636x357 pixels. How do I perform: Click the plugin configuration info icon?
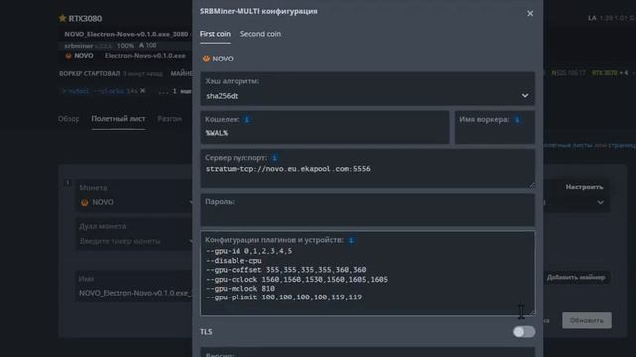(x=351, y=240)
